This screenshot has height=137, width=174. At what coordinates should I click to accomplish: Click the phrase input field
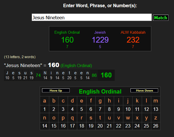(x=92, y=18)
